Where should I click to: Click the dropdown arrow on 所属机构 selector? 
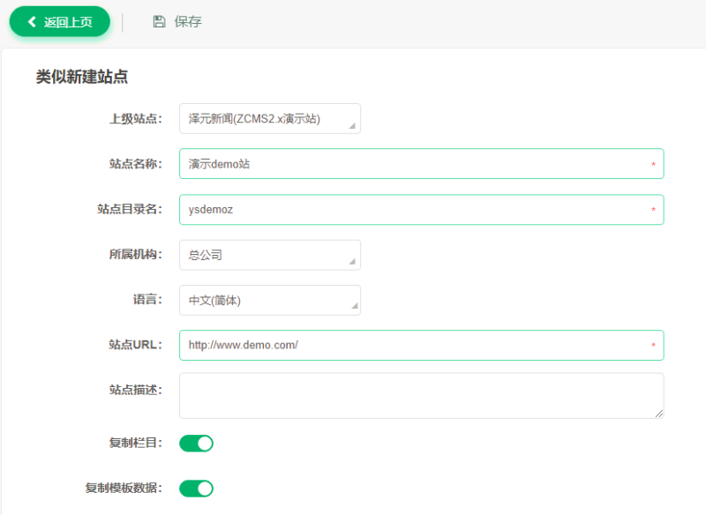click(x=351, y=260)
